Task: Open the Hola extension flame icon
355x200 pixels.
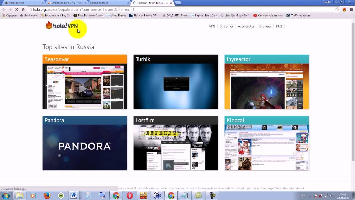Action: click(x=344, y=9)
